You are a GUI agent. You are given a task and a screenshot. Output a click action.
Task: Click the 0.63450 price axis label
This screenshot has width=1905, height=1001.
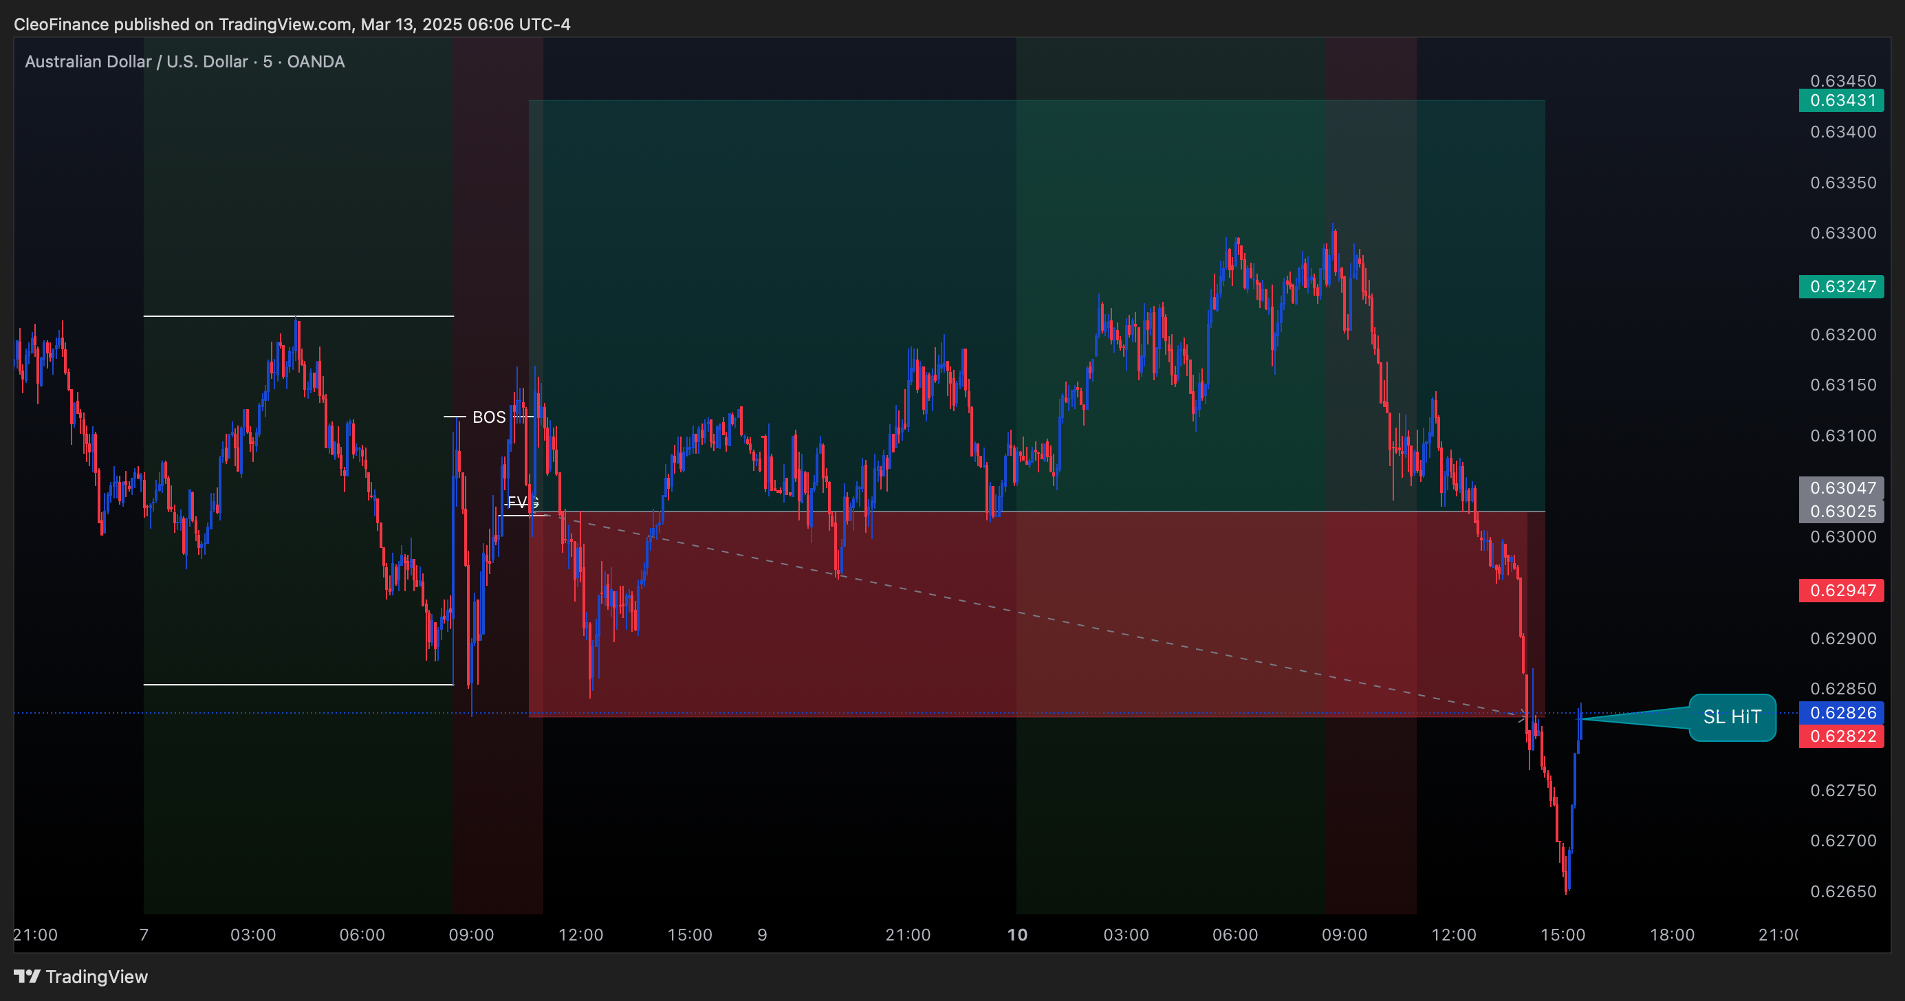[1843, 80]
